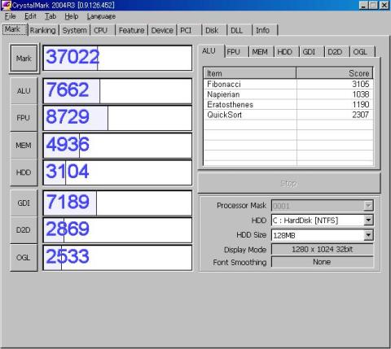
Task: Open the Tab menu
Action: point(51,16)
